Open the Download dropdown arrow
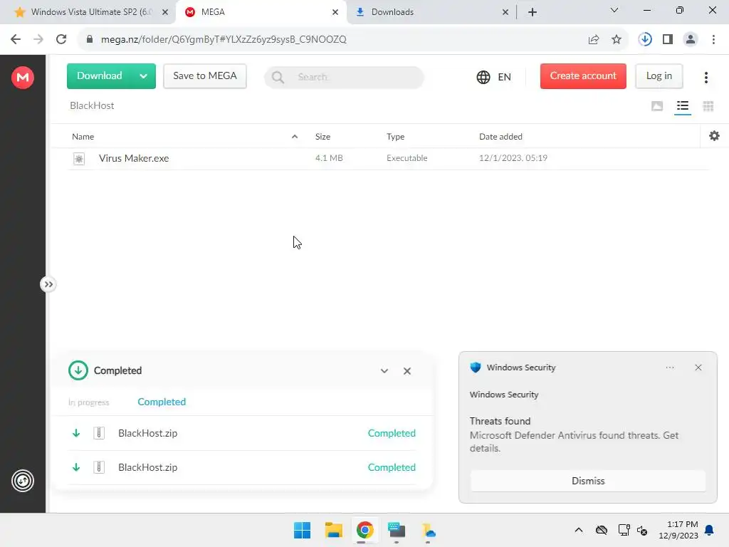 (144, 76)
